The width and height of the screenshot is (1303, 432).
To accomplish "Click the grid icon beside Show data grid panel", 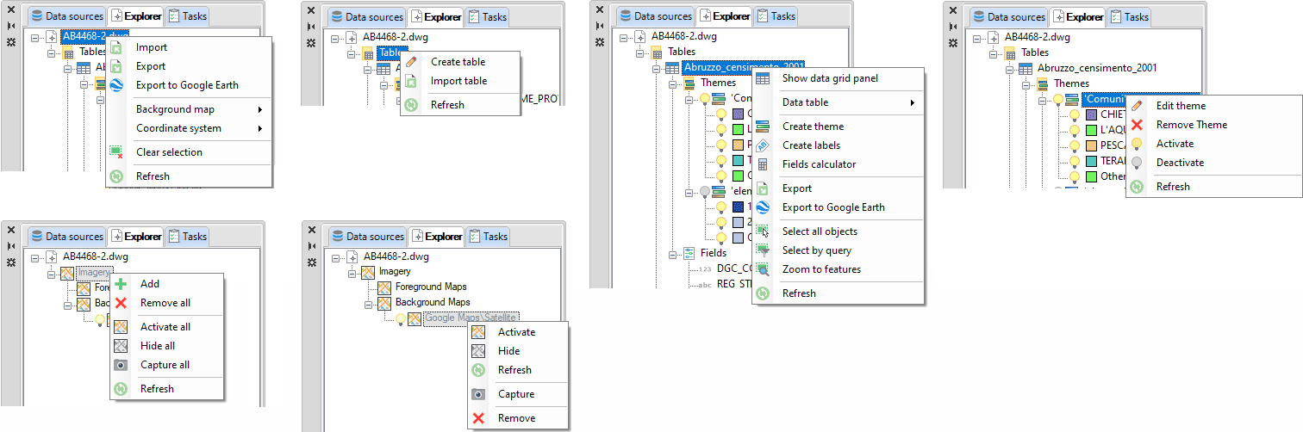I will 763,78.
